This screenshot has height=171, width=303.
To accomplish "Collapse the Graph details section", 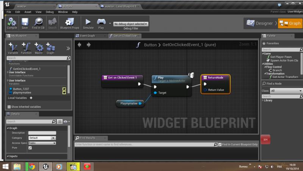I will point(8,128).
